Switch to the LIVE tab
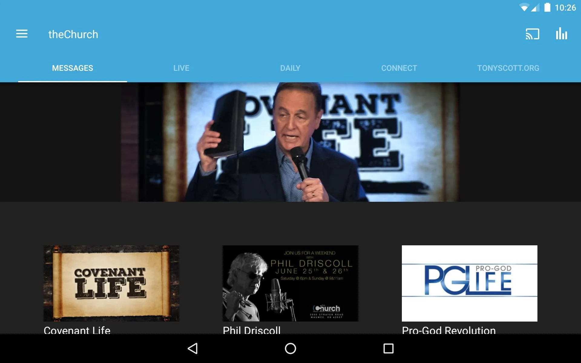The height and width of the screenshot is (363, 581). click(182, 68)
